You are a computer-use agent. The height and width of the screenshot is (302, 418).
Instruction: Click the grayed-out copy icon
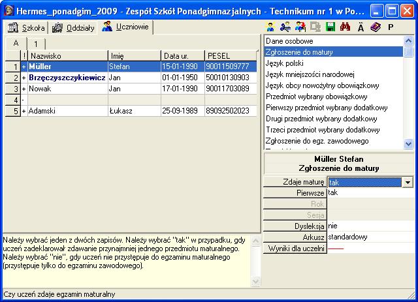(315, 27)
